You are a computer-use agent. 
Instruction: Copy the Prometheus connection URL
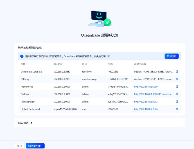[x=177, y=87]
